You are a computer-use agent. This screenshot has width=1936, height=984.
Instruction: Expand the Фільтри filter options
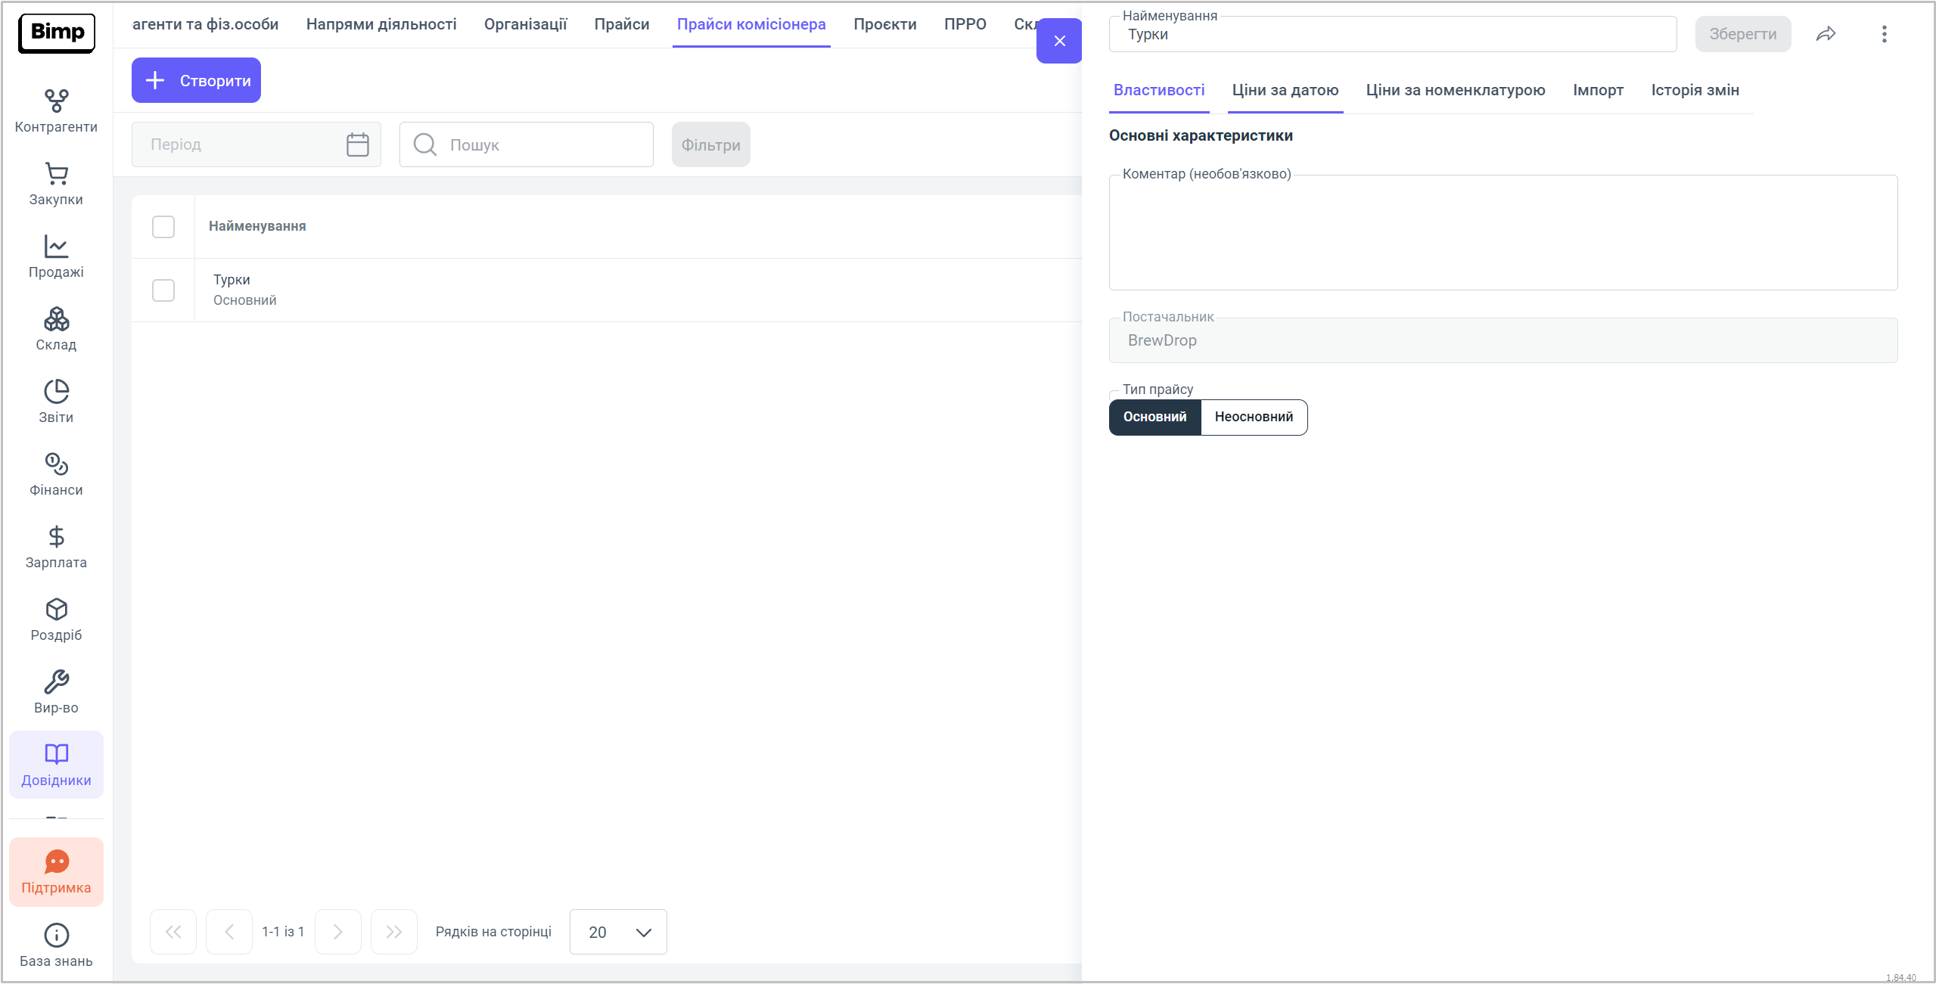click(710, 144)
